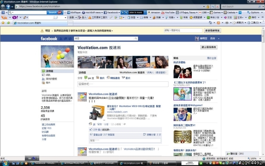The image size is (265, 166).
Task: Select the 影片 share option
Action: (126, 78)
